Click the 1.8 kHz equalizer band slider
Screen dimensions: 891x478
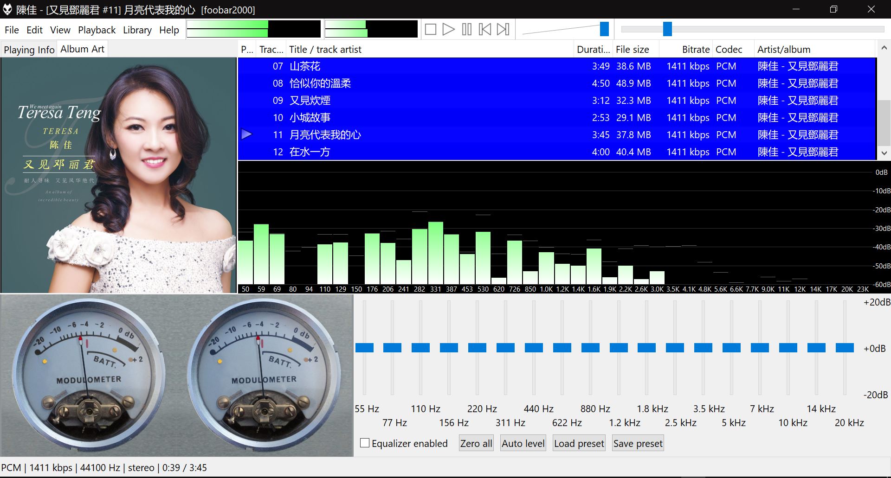tap(647, 348)
